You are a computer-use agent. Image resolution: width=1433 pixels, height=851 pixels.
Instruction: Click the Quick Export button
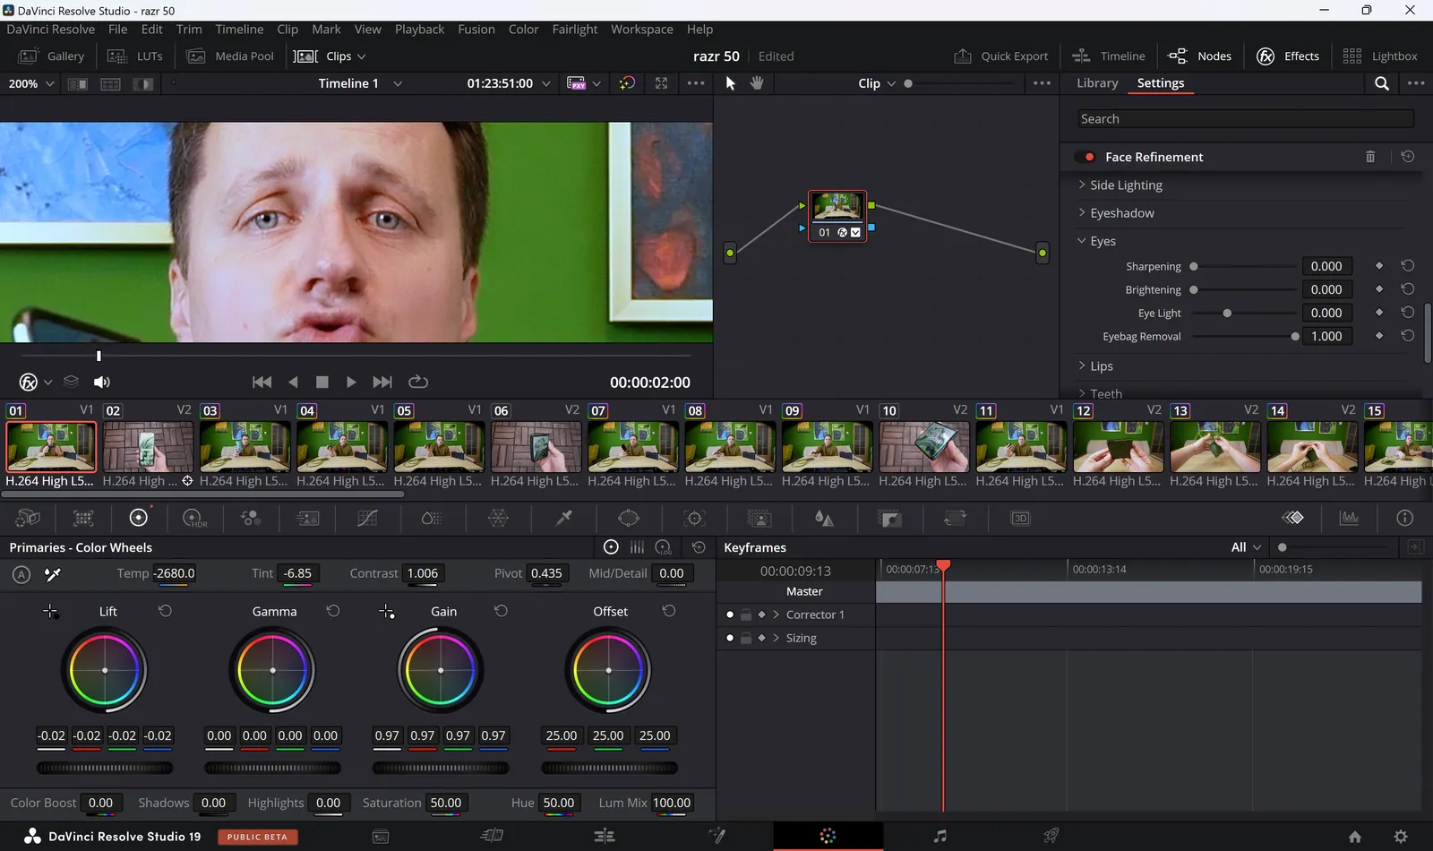click(1001, 56)
